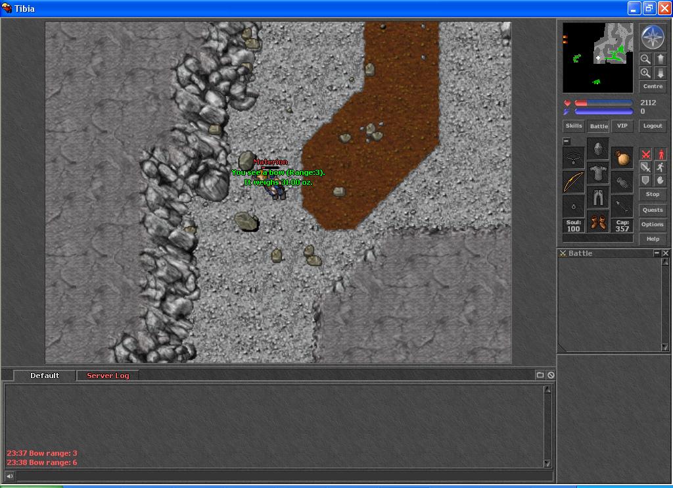This screenshot has width=673, height=488.
Task: Click the ignore list icon in chat
Action: coord(551,375)
